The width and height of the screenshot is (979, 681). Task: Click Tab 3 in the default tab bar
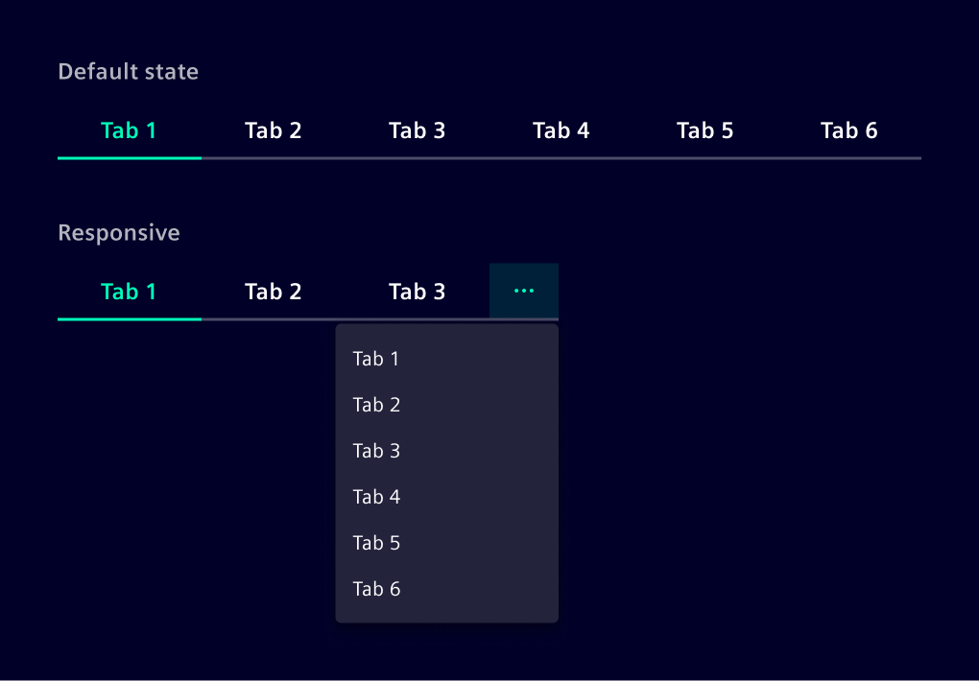[418, 130]
